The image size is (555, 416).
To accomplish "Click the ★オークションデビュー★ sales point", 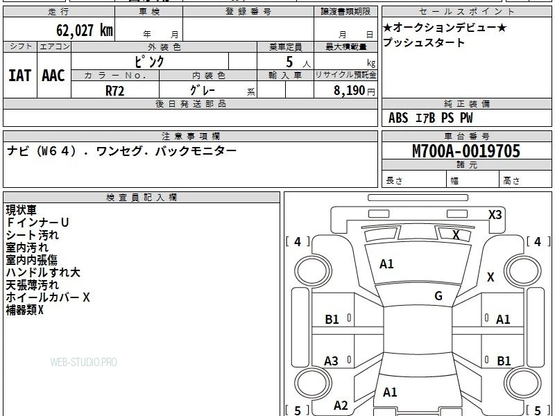I will (445, 27).
